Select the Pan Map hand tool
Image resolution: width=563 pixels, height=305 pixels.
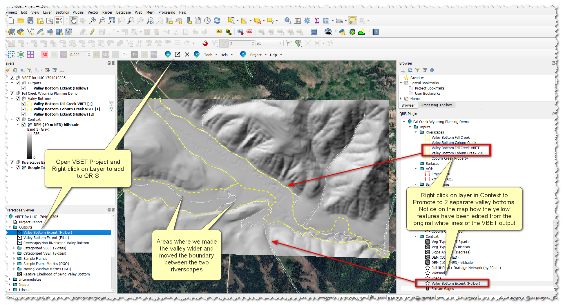(73, 21)
